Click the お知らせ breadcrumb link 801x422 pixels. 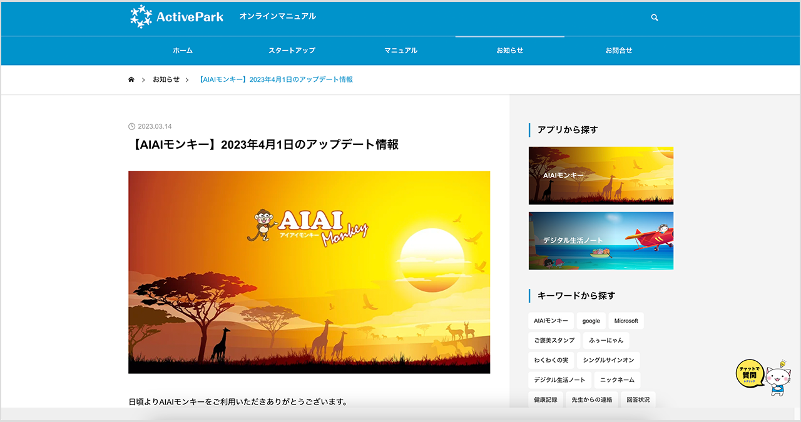pos(166,79)
